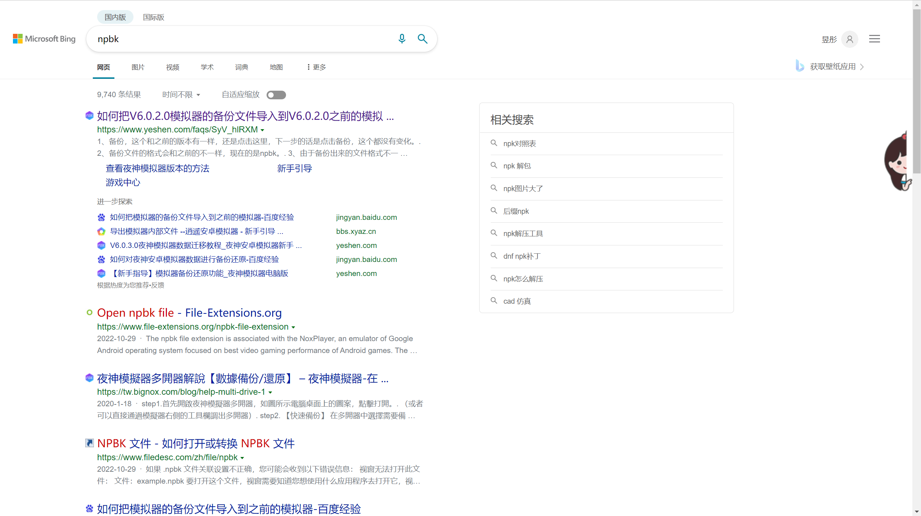Image resolution: width=921 pixels, height=516 pixels.
Task: Open the 新手引导 sublink
Action: pos(294,168)
